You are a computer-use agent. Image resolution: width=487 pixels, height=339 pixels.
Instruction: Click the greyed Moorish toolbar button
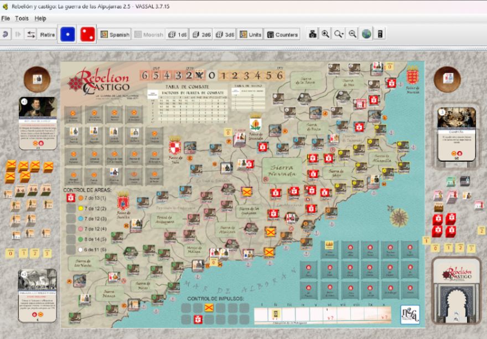[149, 34]
